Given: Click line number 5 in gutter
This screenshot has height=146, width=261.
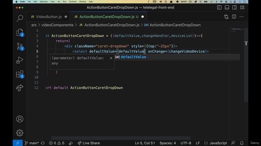Looking at the screenshot, I should tap(37, 52).
